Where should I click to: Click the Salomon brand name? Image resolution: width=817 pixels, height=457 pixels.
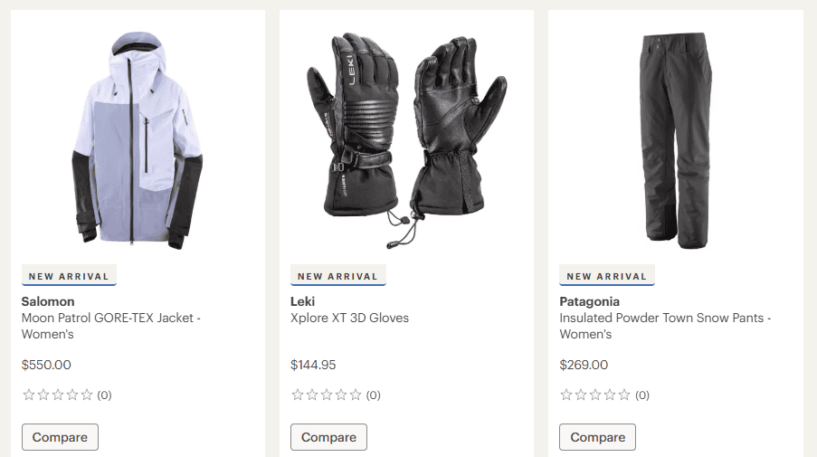pos(48,301)
